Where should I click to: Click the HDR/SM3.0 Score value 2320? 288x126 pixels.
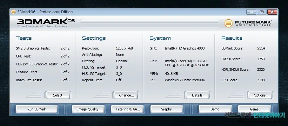coord(261,70)
